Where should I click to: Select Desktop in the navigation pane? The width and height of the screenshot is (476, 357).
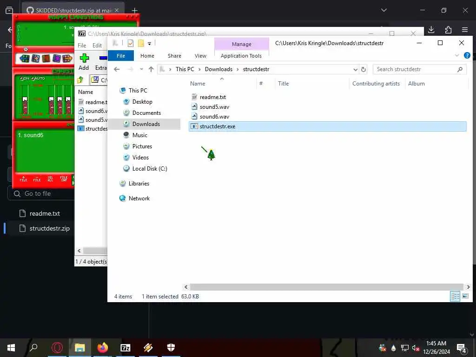click(x=142, y=102)
